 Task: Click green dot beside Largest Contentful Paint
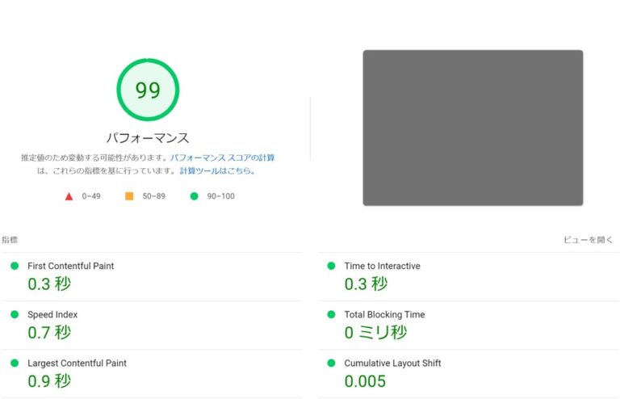[15, 363]
